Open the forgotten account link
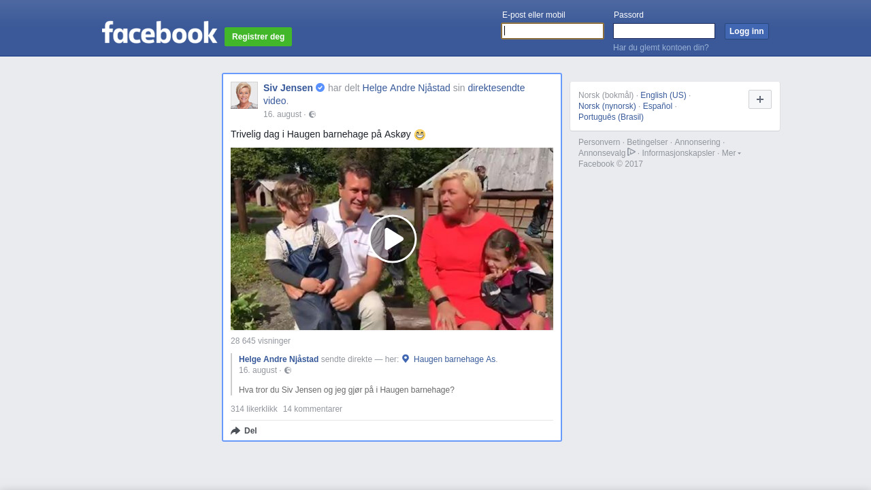 (x=661, y=48)
